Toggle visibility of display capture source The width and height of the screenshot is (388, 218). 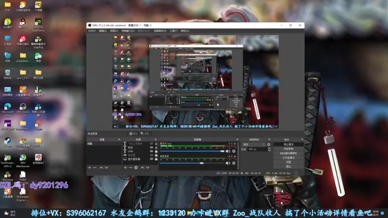pyautogui.click(x=151, y=159)
